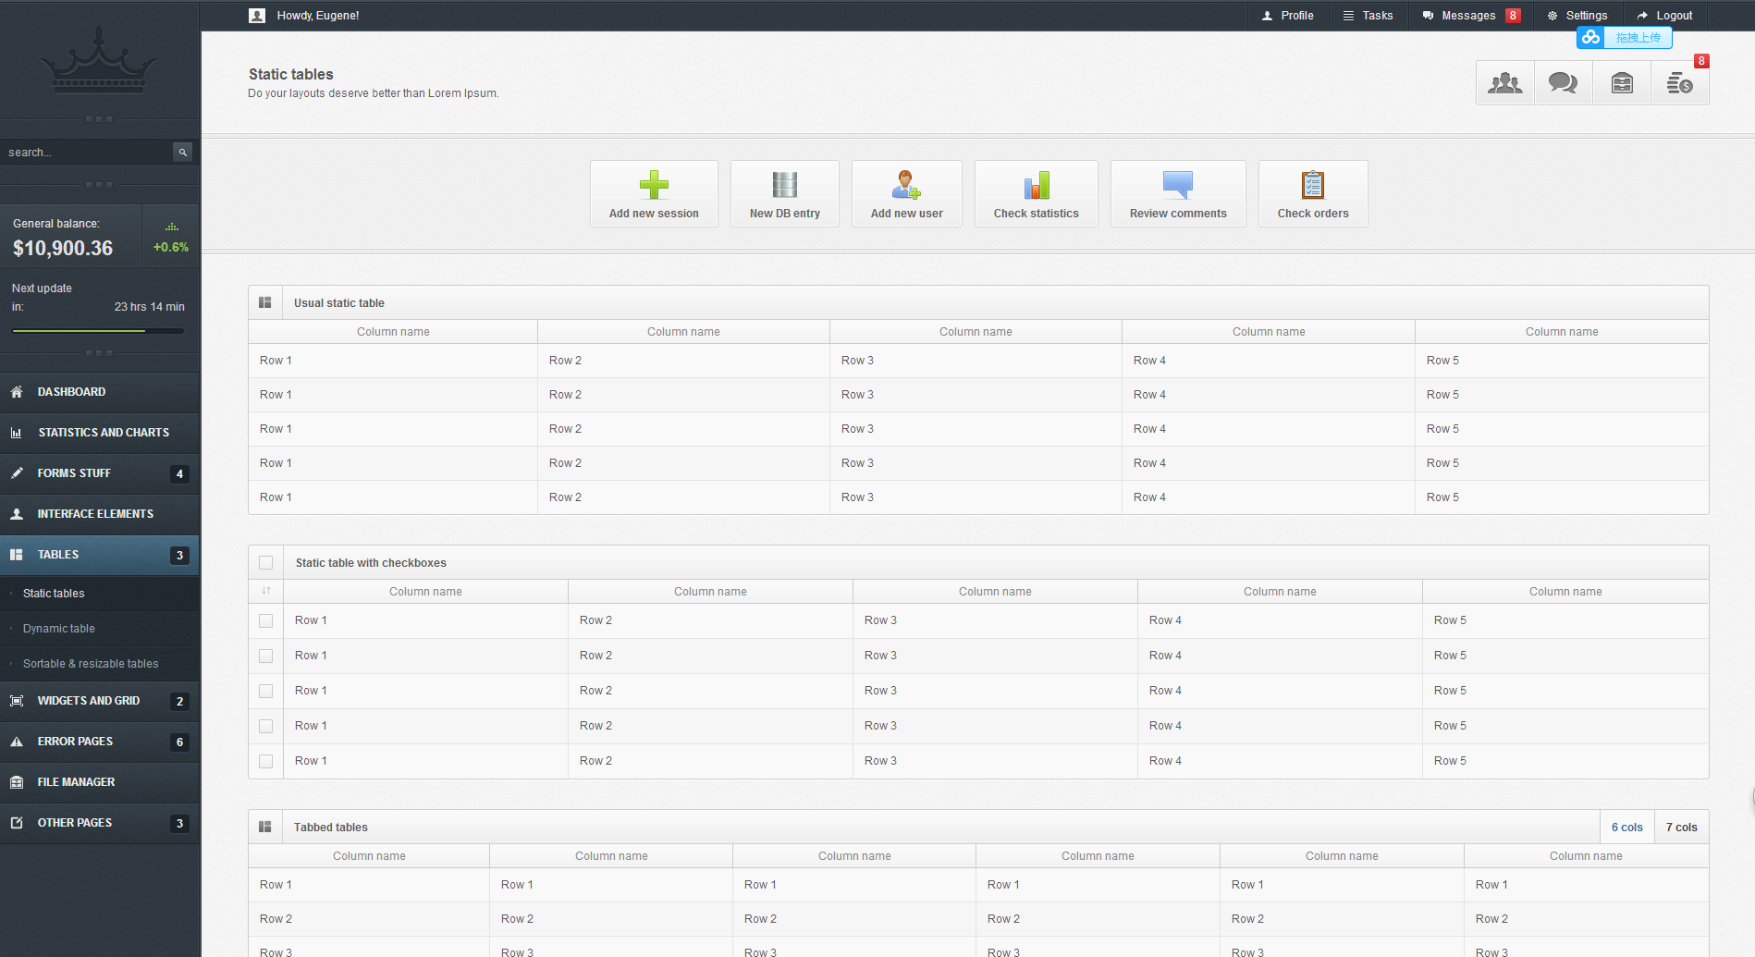The width and height of the screenshot is (1755, 957).
Task: Click first Column name header in Usual static table
Action: tap(393, 332)
